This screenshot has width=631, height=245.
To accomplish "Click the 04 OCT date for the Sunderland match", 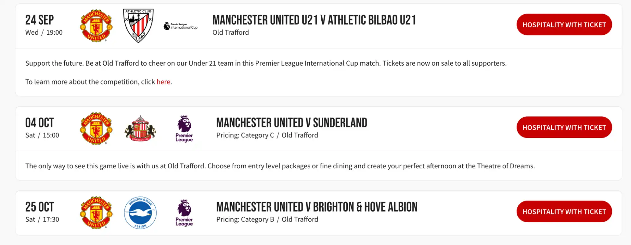I will coord(39,123).
